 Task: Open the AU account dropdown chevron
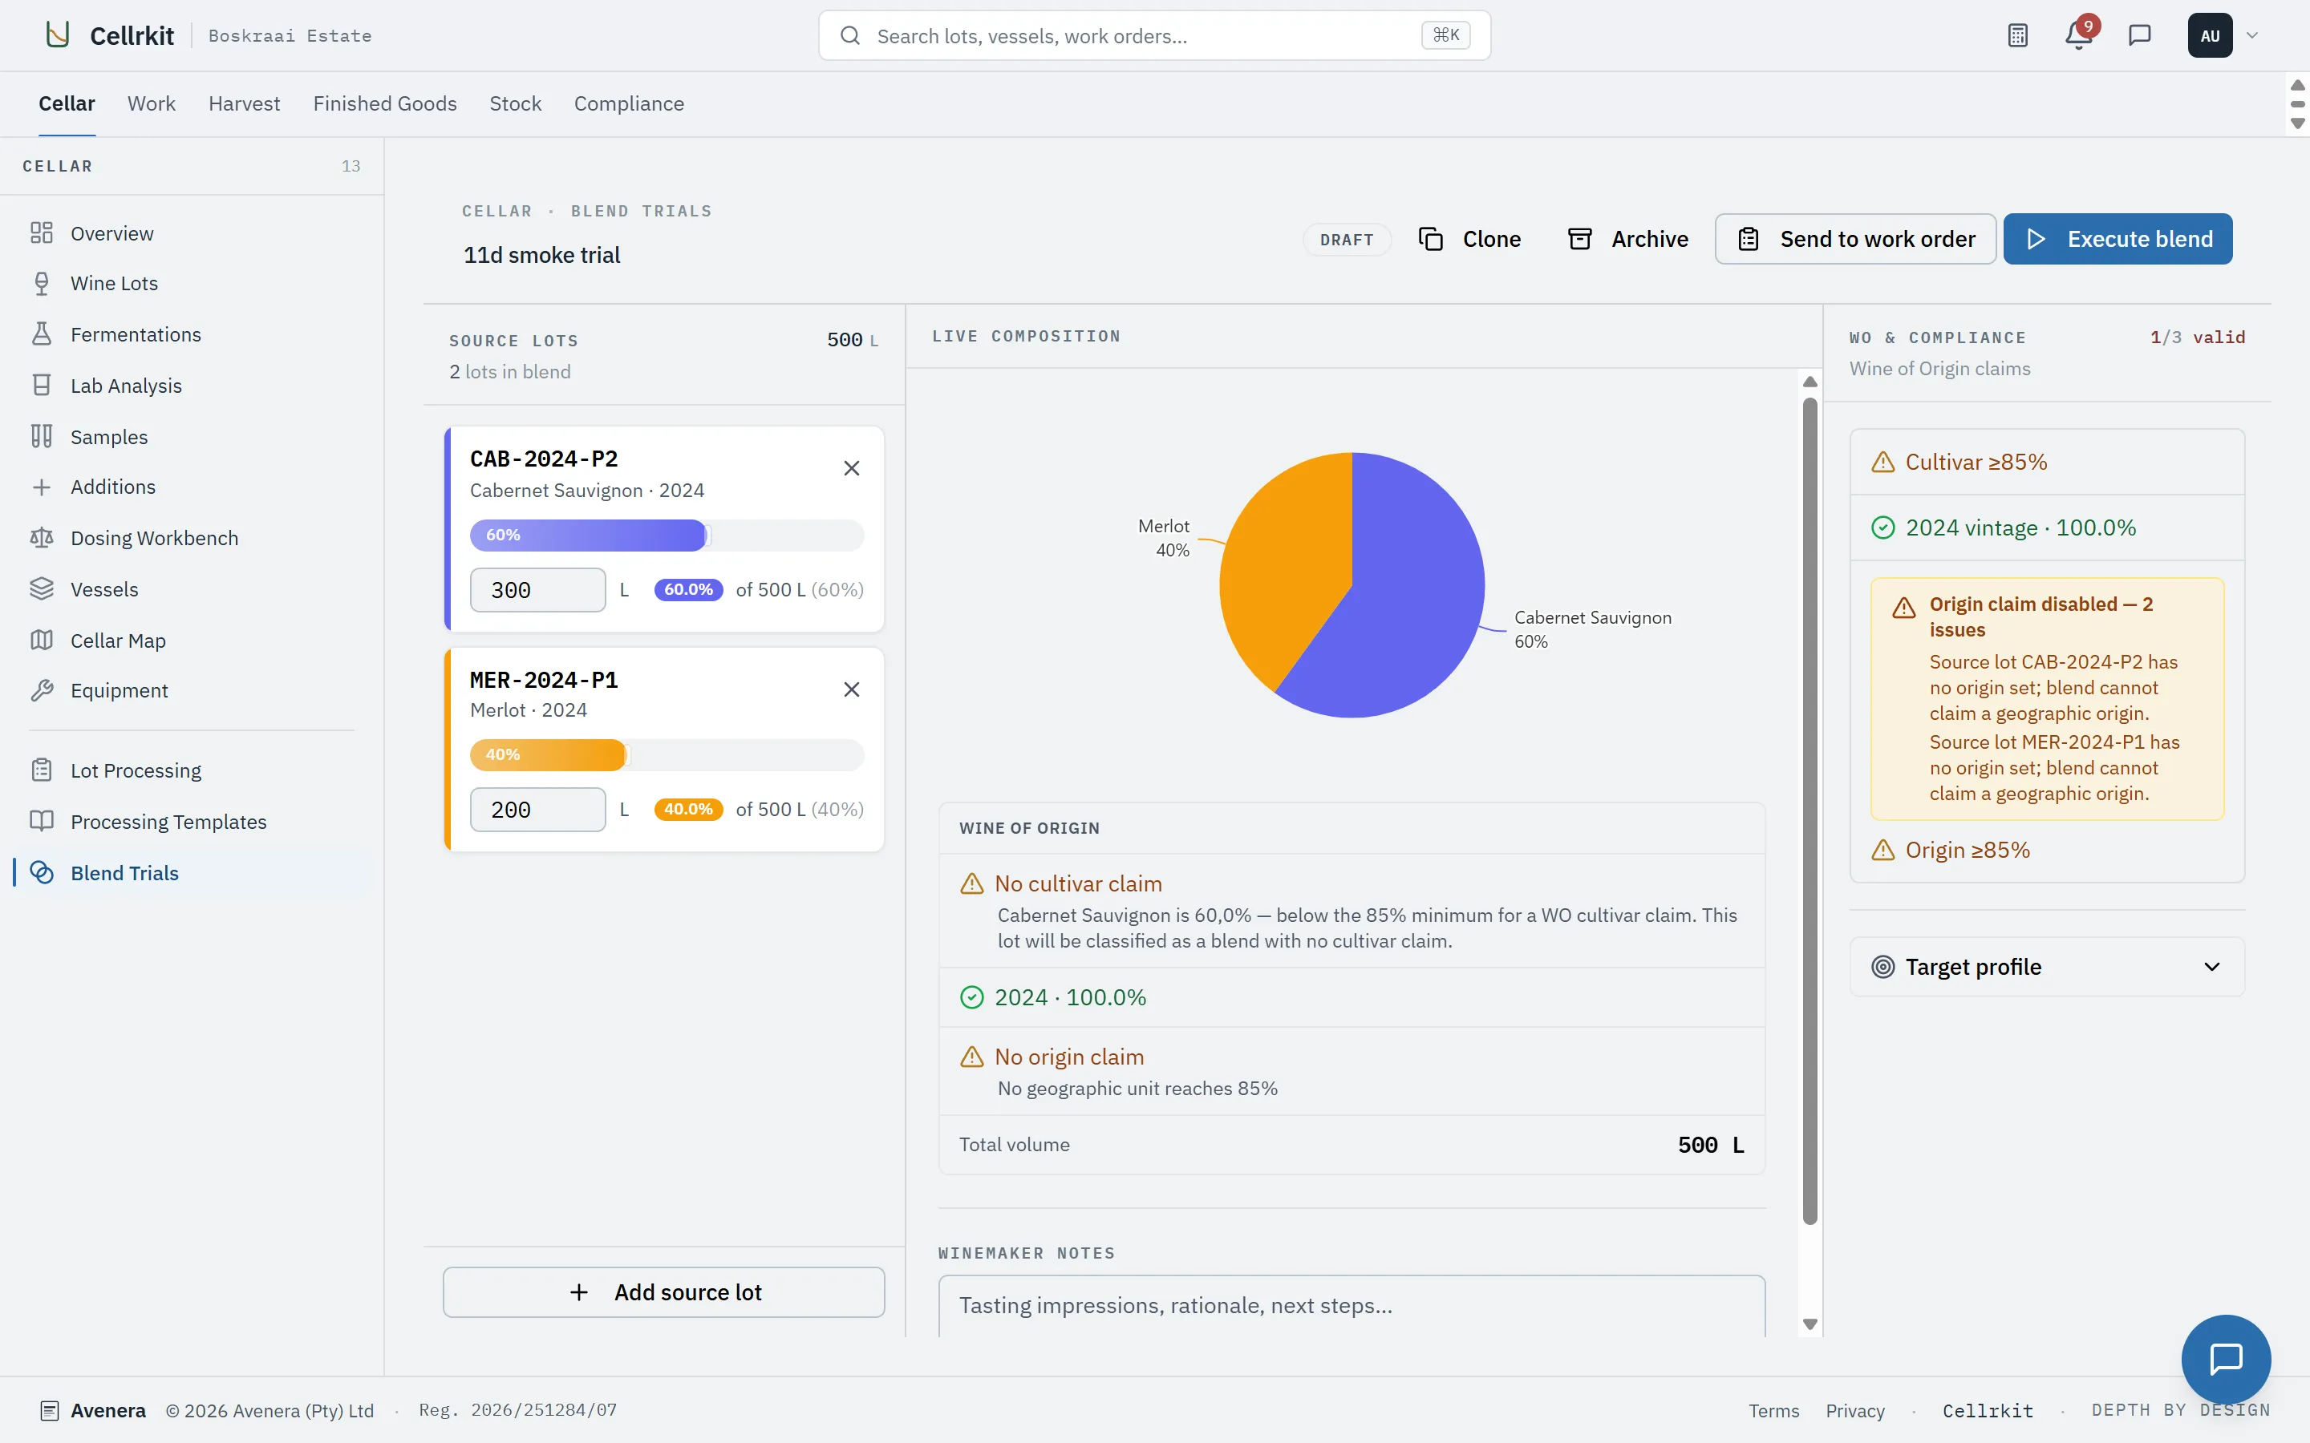[2251, 35]
